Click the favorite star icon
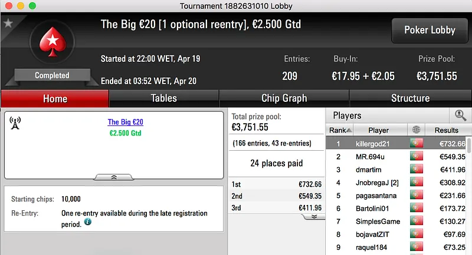The height and width of the screenshot is (255, 472). [x=8, y=23]
